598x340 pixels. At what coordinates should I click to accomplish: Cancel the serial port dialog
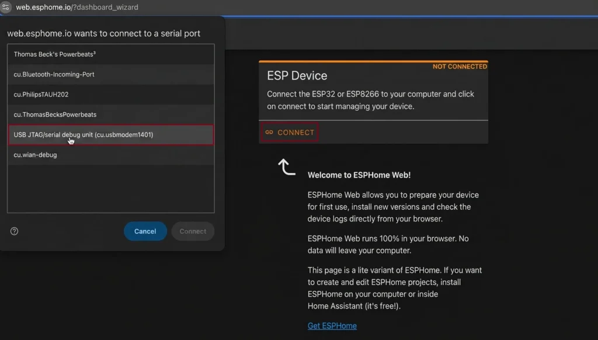(x=145, y=231)
